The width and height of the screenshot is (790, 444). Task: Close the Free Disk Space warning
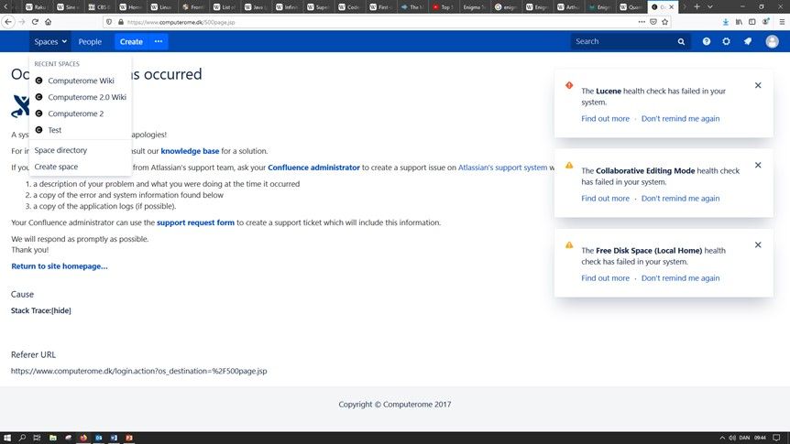click(758, 244)
